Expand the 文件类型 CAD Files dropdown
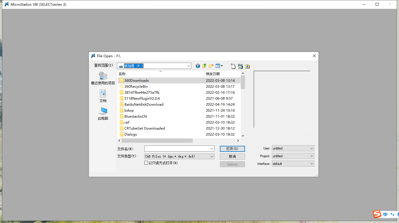 212,156
